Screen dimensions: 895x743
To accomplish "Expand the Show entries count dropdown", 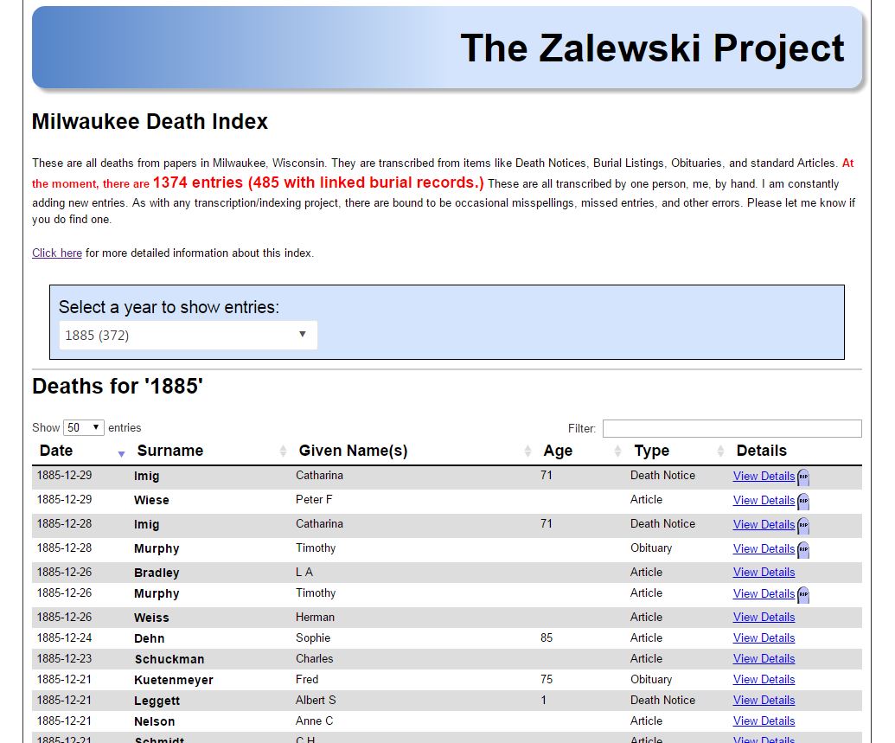I will pos(83,428).
